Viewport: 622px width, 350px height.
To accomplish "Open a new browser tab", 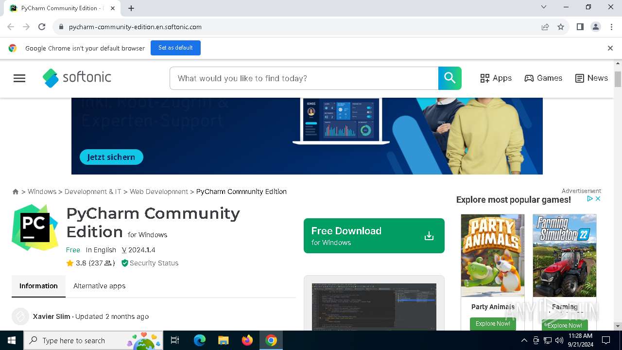I will tap(131, 8).
